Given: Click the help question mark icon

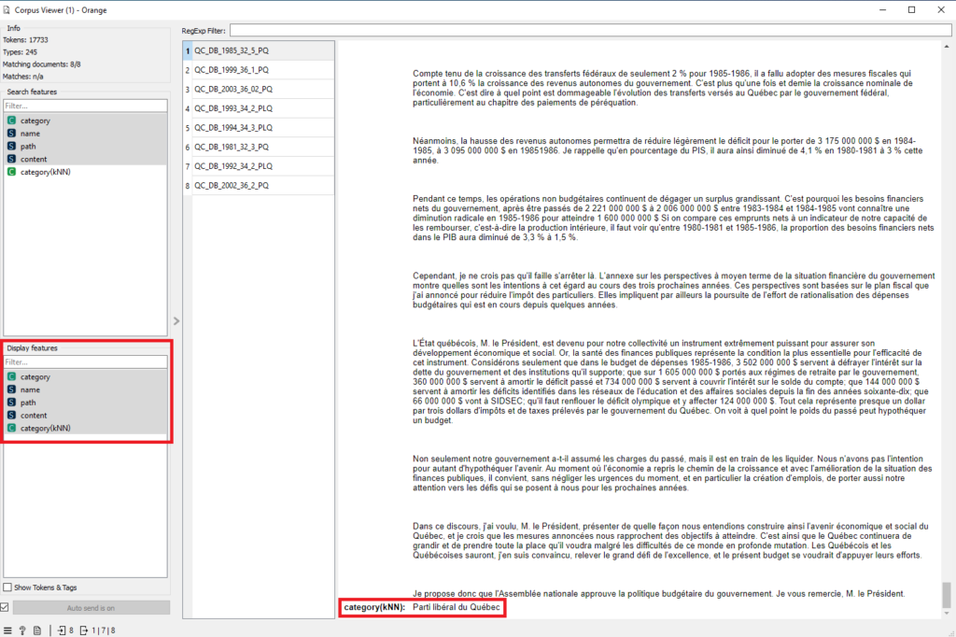Looking at the screenshot, I should 22,630.
